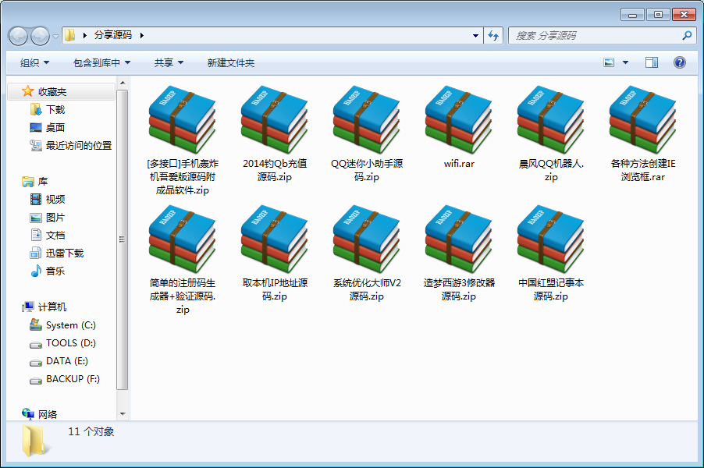Click the 库 libraries icon

coord(28,181)
